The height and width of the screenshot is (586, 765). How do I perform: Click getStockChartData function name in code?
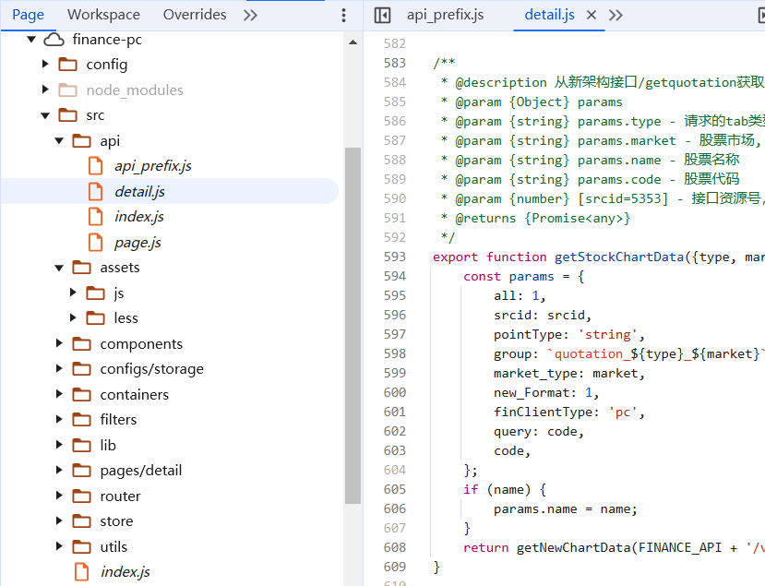click(619, 257)
